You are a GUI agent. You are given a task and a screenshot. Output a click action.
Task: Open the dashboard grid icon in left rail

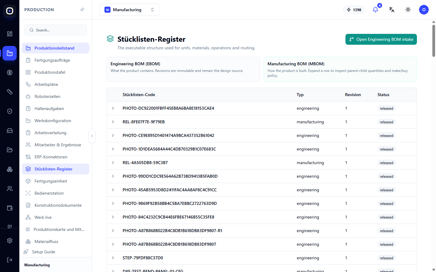click(x=10, y=34)
